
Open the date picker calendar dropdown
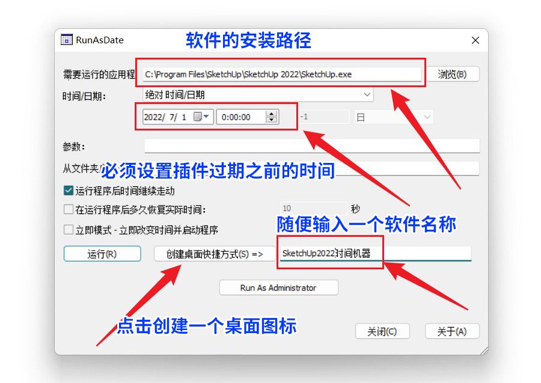tap(202, 117)
